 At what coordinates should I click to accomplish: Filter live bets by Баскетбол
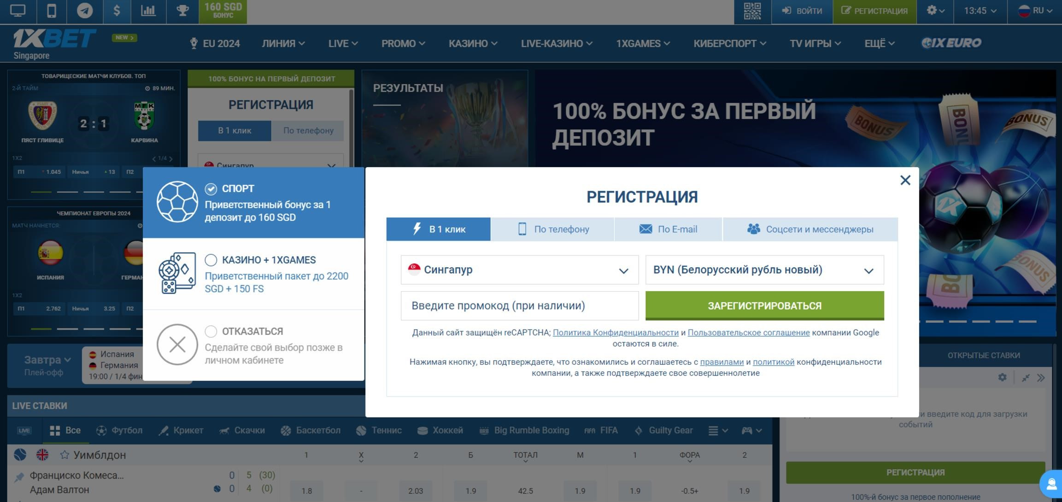point(311,431)
